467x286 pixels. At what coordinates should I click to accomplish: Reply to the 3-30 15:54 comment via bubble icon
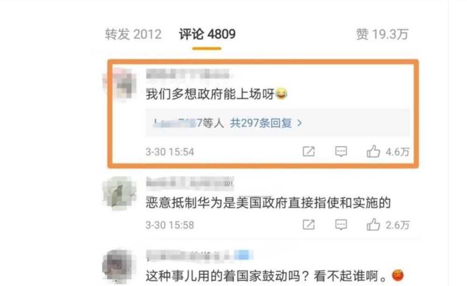(341, 151)
